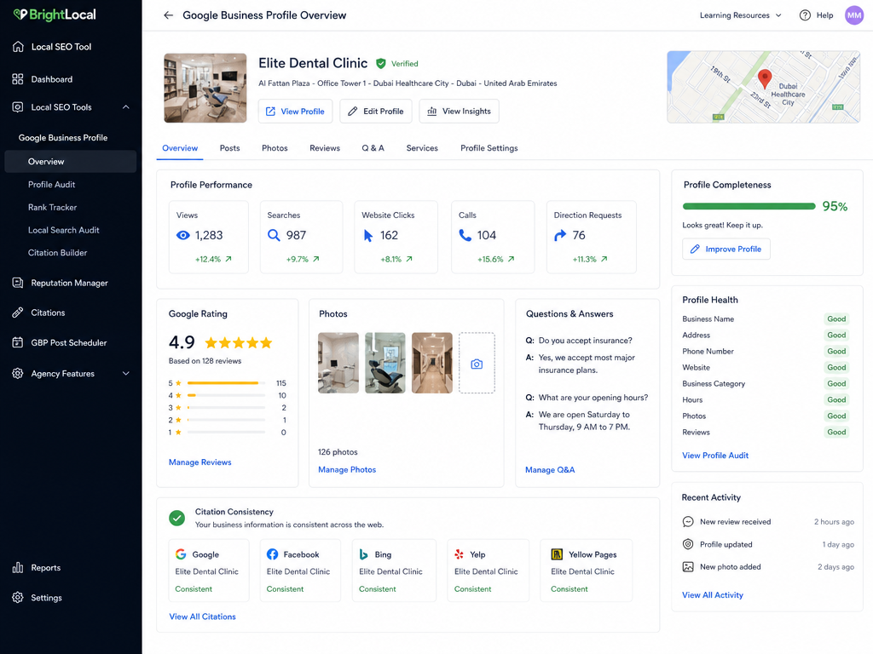This screenshot has height=654, width=873.
Task: Open the MM user avatar menu
Action: pos(854,15)
